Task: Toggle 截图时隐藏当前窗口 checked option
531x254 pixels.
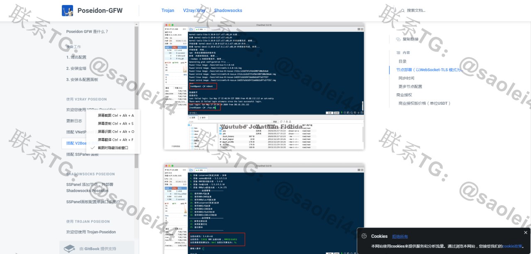Action: pos(113,148)
